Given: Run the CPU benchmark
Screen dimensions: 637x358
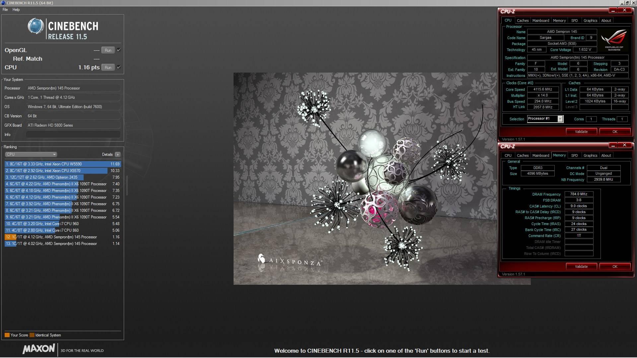Looking at the screenshot, I should tap(108, 67).
